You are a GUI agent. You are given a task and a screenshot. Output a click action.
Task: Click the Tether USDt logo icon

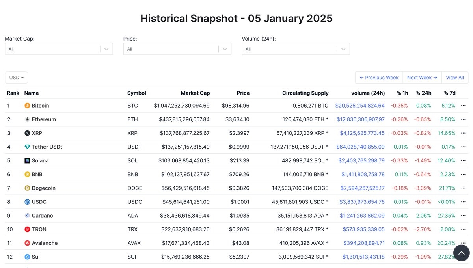click(x=27, y=147)
